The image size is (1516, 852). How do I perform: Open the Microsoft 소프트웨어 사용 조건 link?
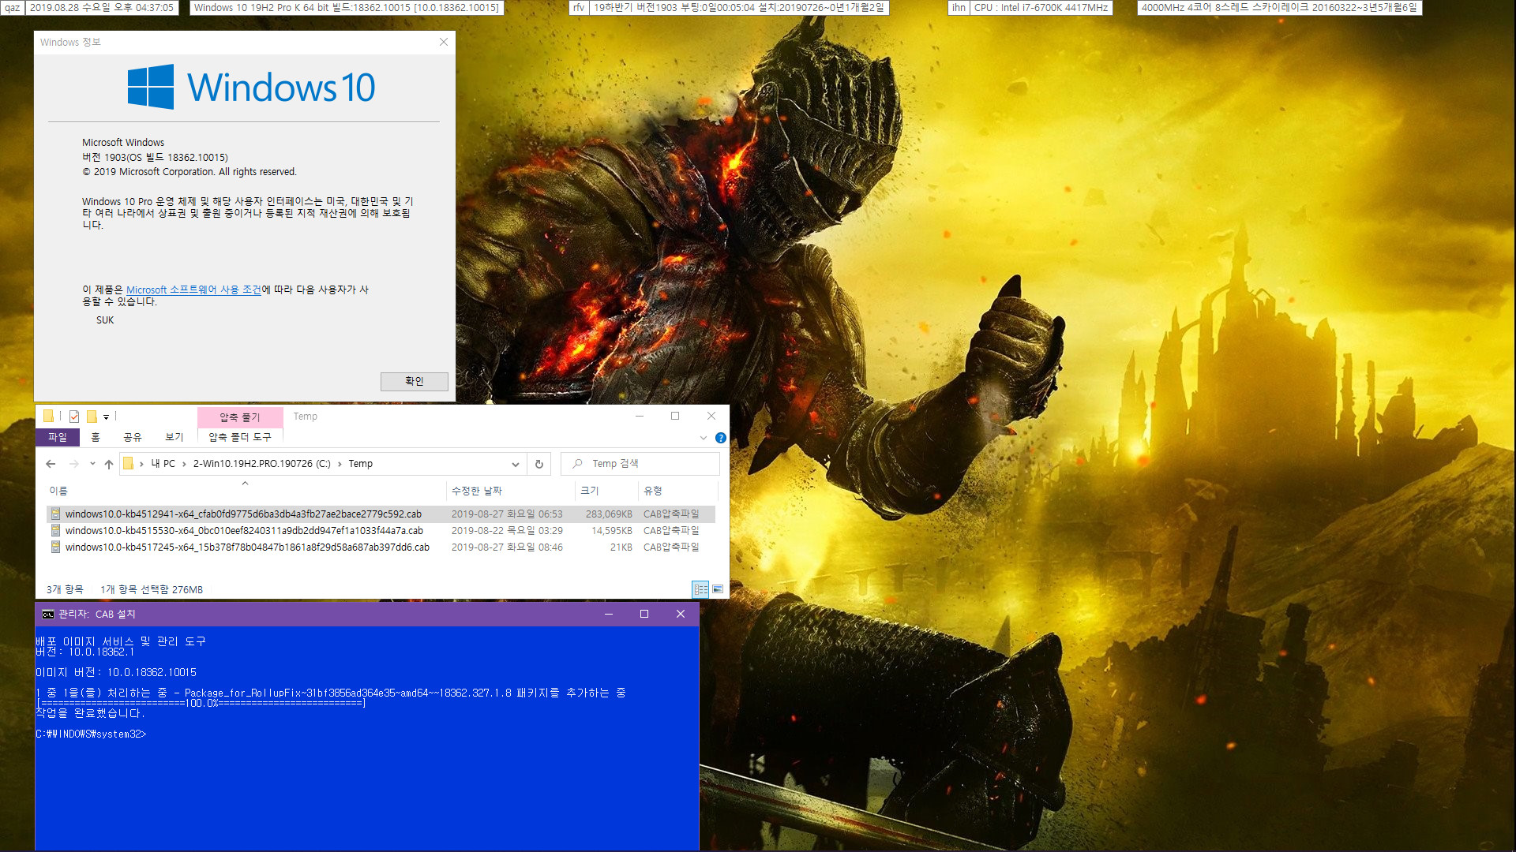[193, 290]
